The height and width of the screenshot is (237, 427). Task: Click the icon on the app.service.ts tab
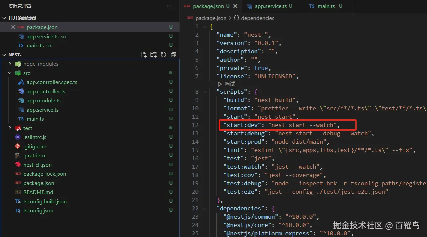[249, 6]
